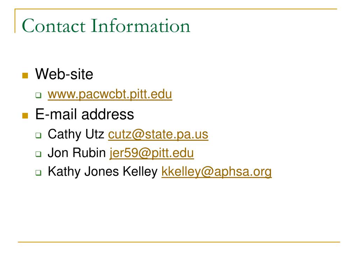Viewport: 358px width, 269px height.
Task: Select the E-mail address heading text
Action: (x=85, y=114)
